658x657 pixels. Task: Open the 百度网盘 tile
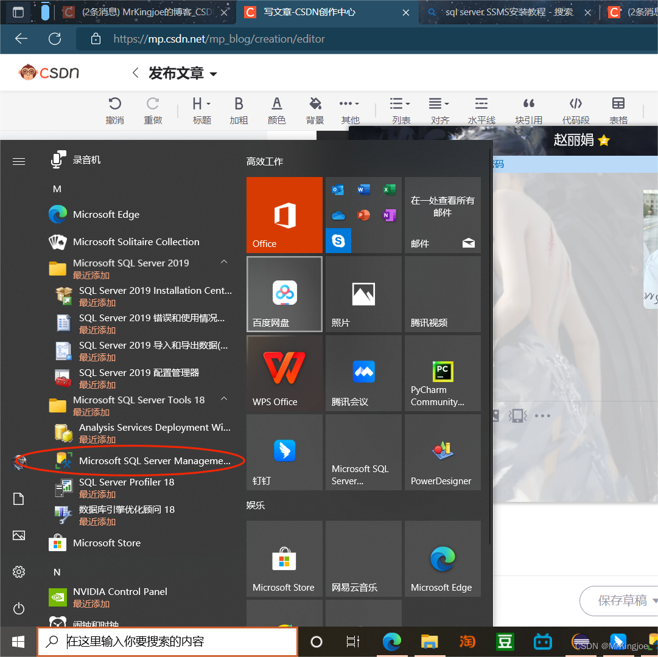284,294
